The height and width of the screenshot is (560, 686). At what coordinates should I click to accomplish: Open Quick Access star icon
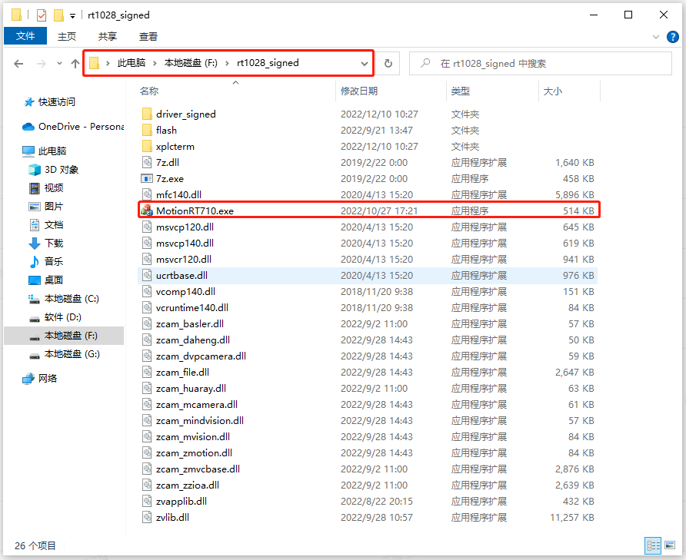click(x=29, y=102)
